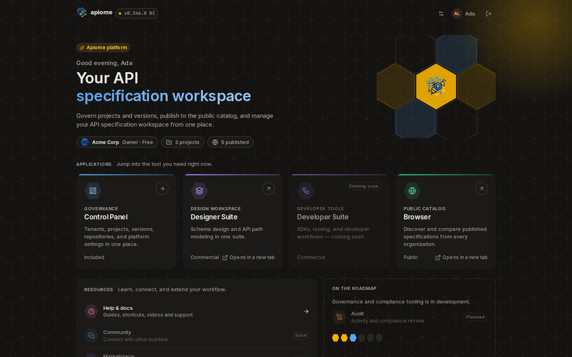
Task: Click the Audit scroll icon
Action: click(339, 317)
